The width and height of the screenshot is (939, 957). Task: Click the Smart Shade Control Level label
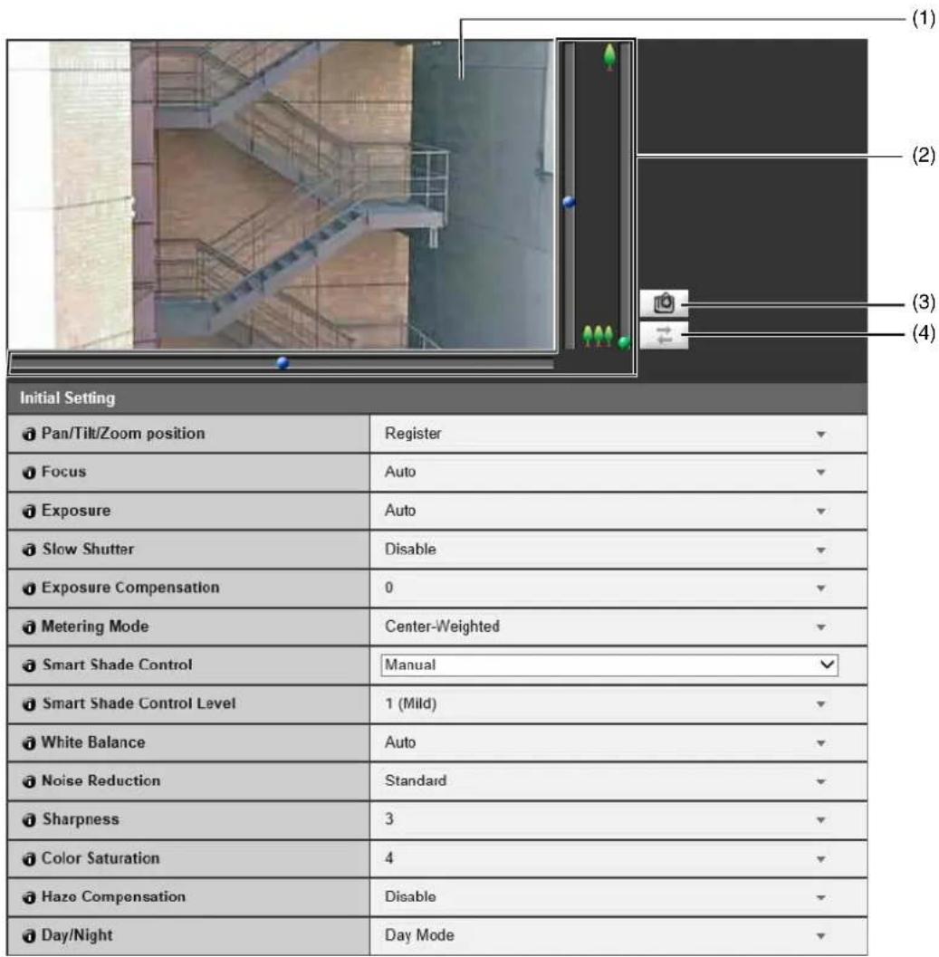coord(139,703)
